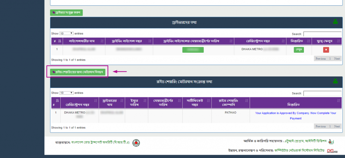345x158 pixels.
Task: Click the ride sharing table Search input field
Action: coord(322,93)
